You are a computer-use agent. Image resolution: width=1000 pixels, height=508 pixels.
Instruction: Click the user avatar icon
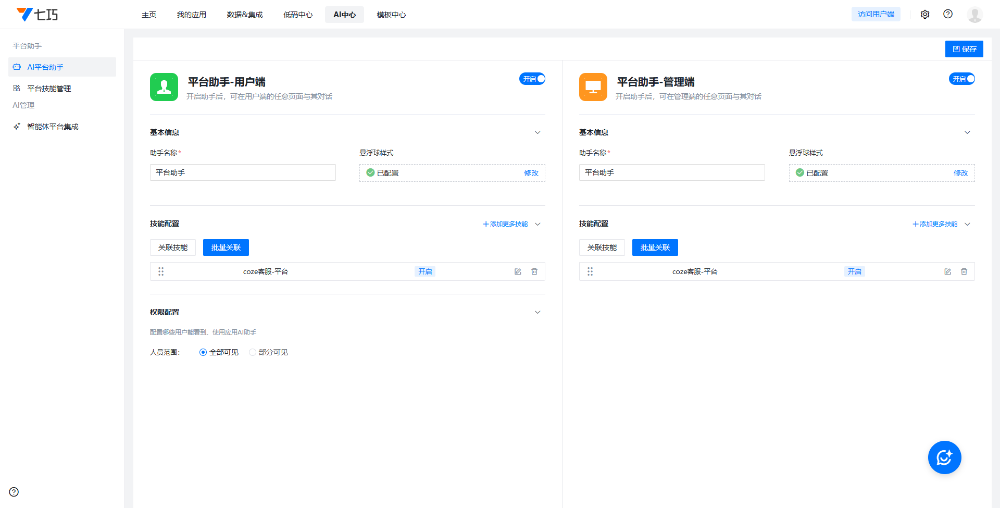974,15
